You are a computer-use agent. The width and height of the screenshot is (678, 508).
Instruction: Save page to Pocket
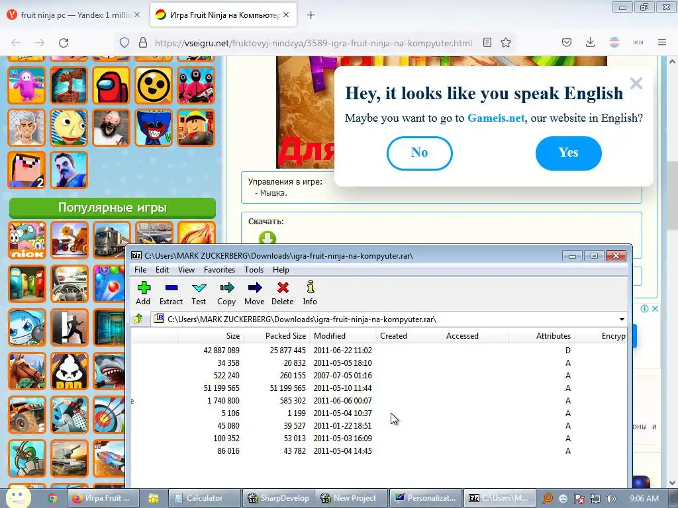click(567, 43)
